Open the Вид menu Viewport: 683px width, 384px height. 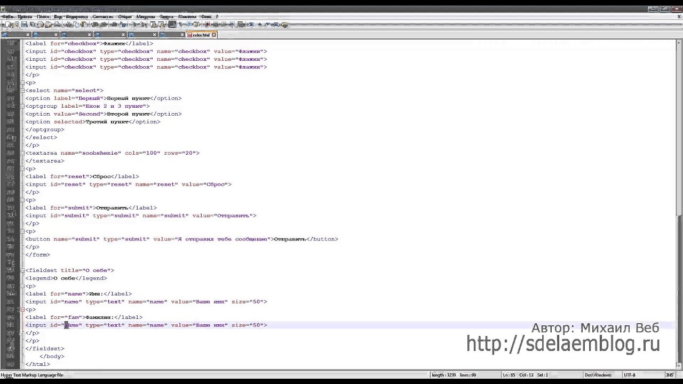pyautogui.click(x=58, y=17)
